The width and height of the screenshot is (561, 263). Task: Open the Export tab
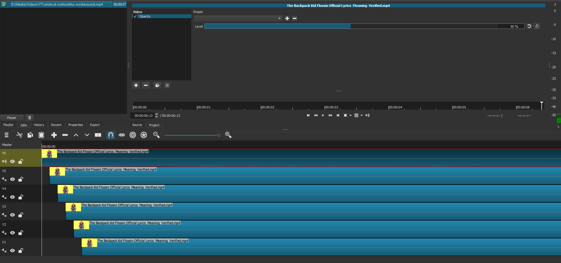pyautogui.click(x=95, y=125)
